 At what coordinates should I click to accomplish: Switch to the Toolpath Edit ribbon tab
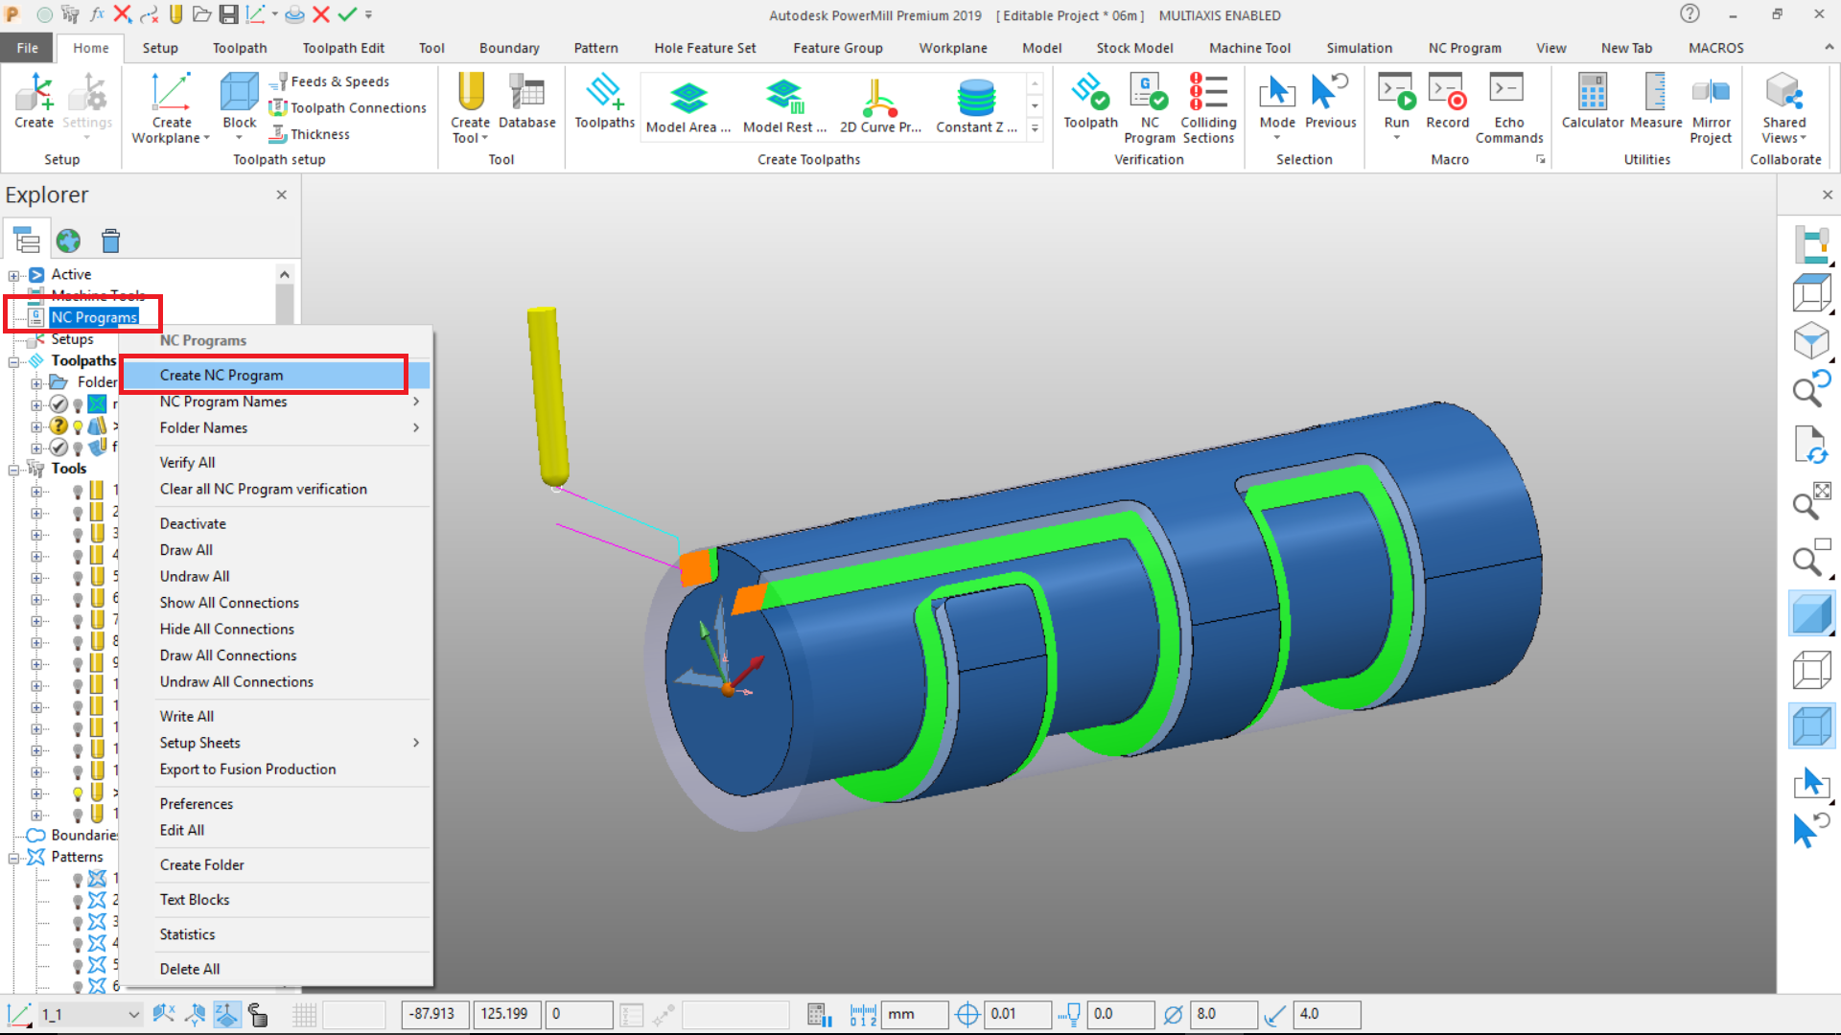(342, 48)
